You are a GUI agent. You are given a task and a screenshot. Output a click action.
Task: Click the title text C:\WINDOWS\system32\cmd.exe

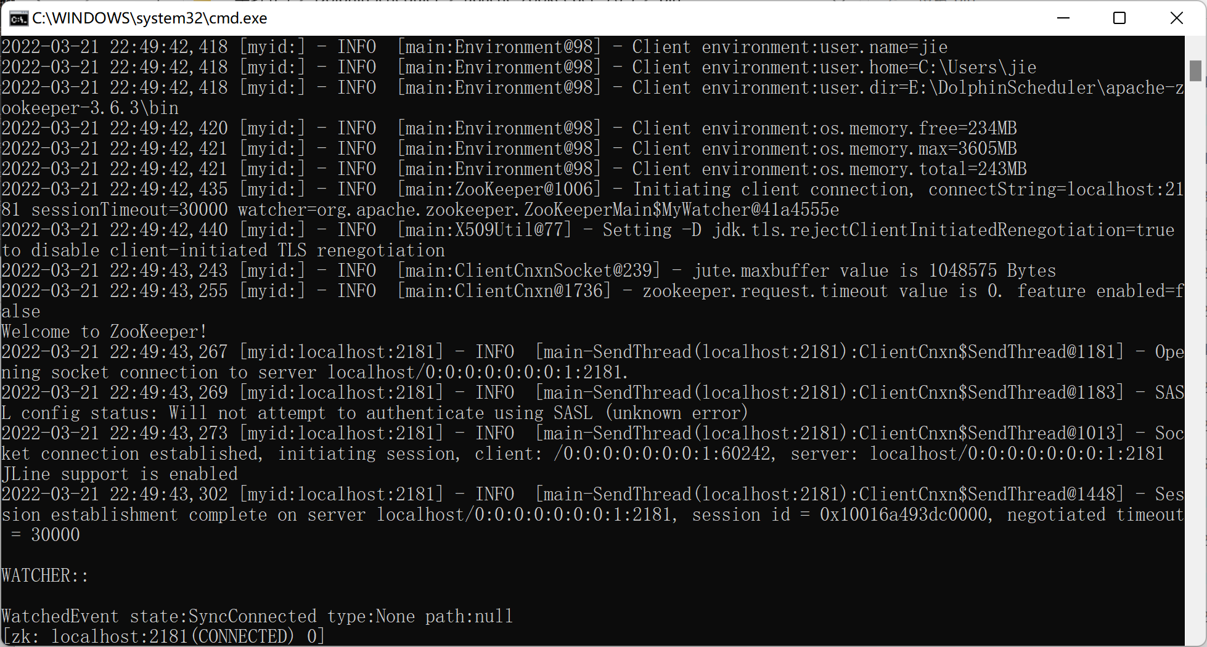[x=150, y=18]
